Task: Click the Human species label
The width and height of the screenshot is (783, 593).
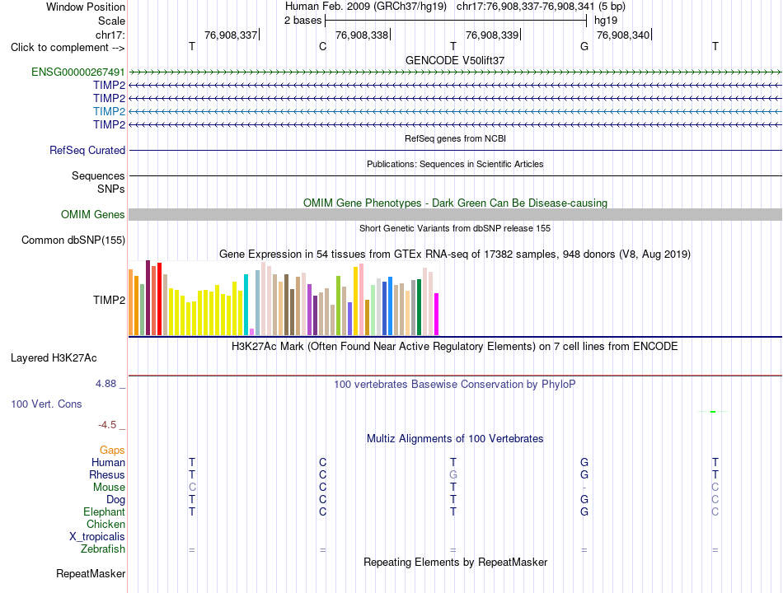Action: point(108,463)
